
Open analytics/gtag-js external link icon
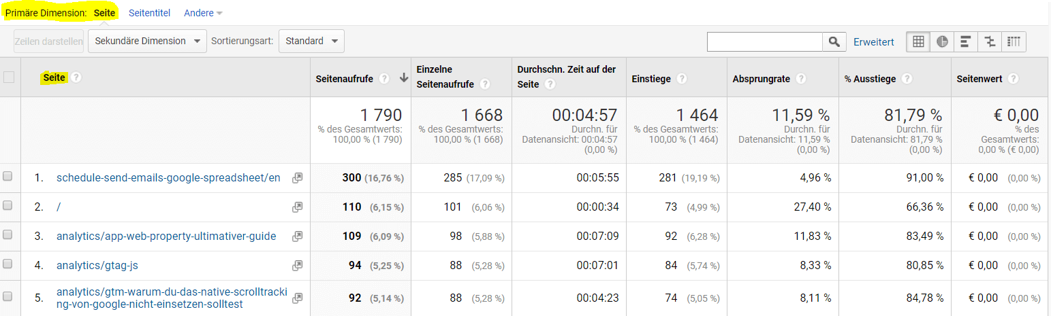[297, 266]
